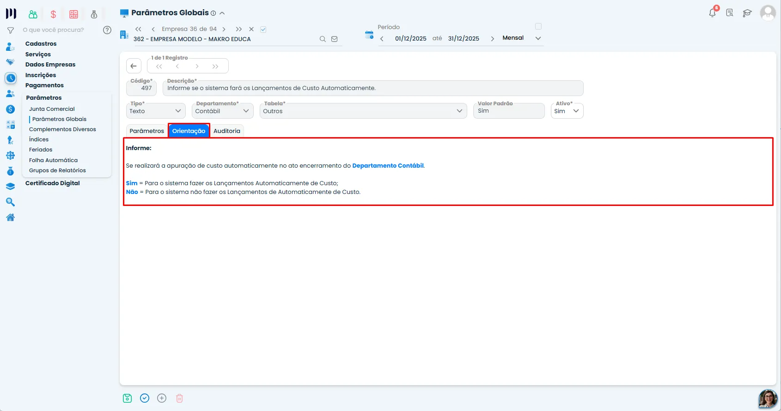Click the graduation cap training icon
Viewport: 781px width, 411px height.
747,13
